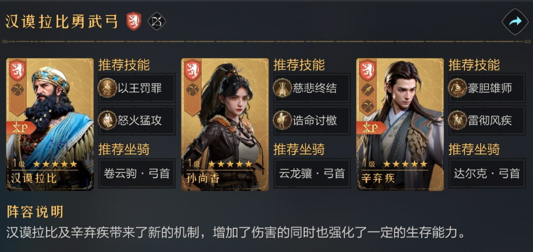
Task: Open the 汉谟拉比 hero card
Action: click(x=50, y=125)
